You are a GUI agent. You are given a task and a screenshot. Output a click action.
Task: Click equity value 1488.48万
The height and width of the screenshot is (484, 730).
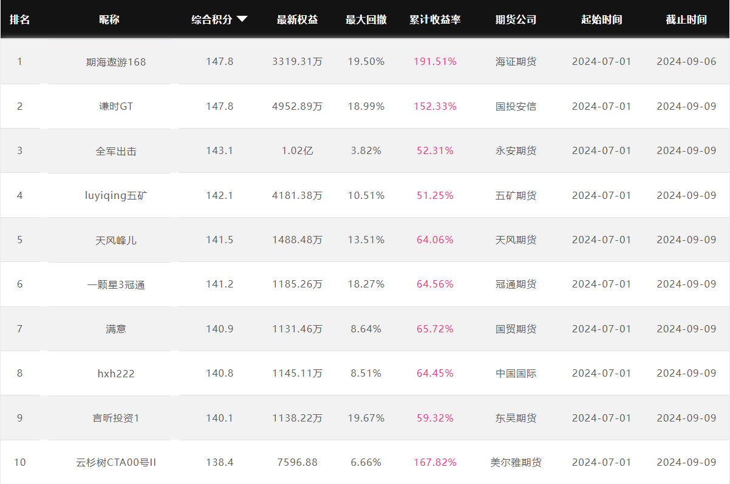click(298, 240)
